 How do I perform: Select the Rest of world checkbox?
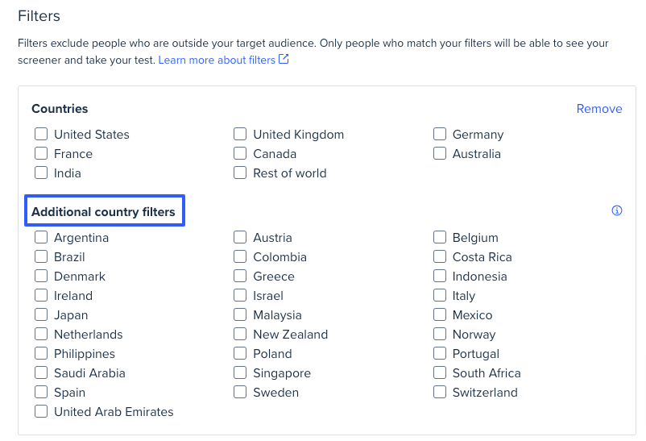tap(240, 173)
